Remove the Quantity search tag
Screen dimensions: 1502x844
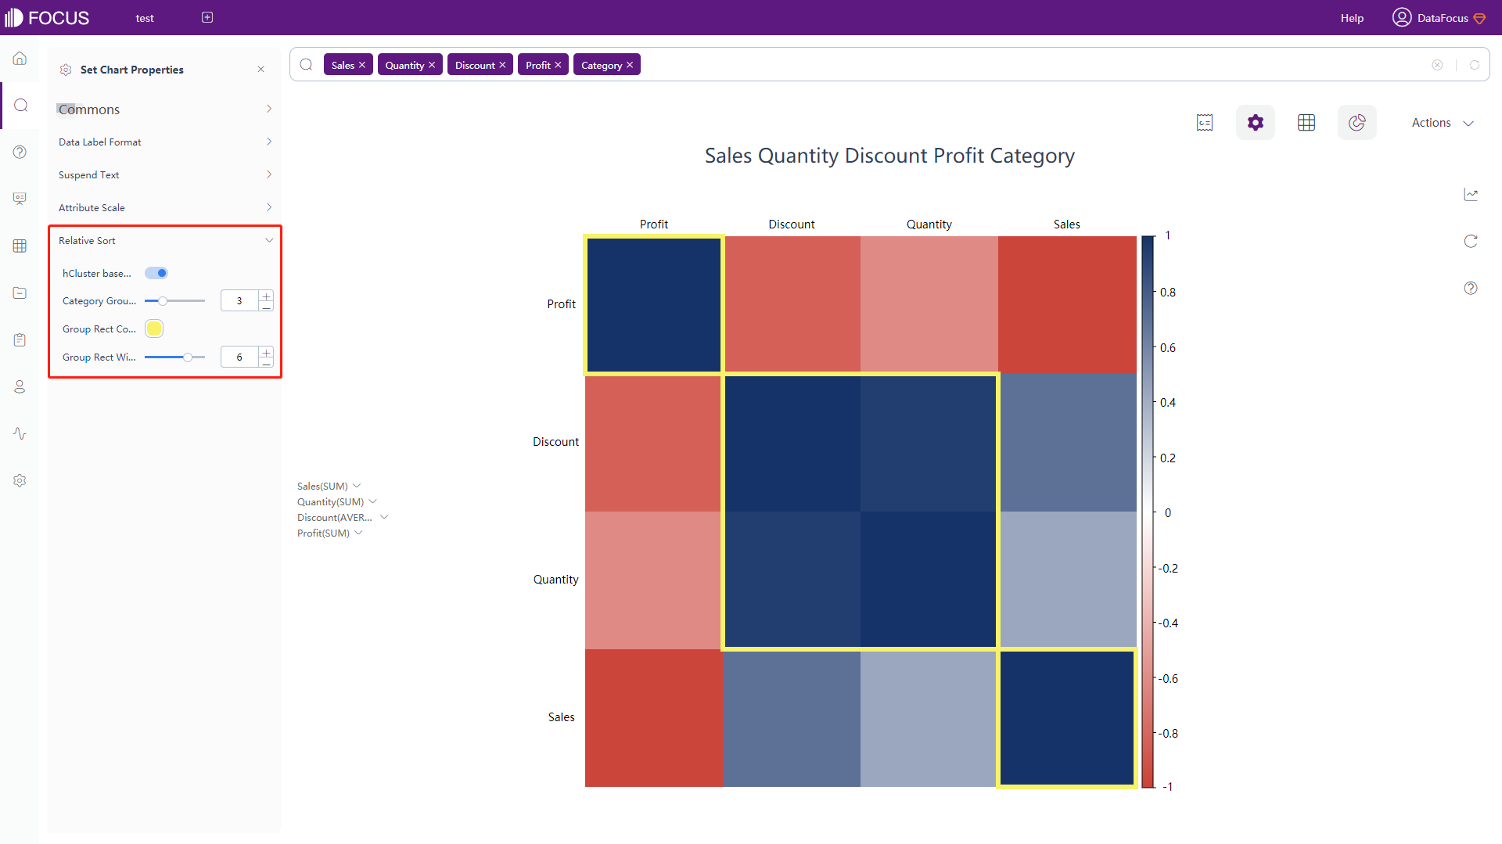click(x=432, y=65)
